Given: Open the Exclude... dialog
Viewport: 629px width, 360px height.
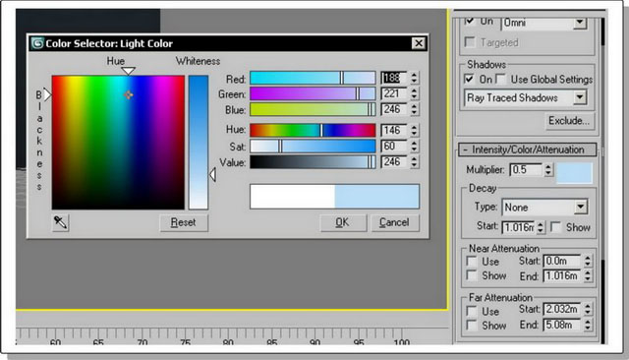Looking at the screenshot, I should [569, 121].
